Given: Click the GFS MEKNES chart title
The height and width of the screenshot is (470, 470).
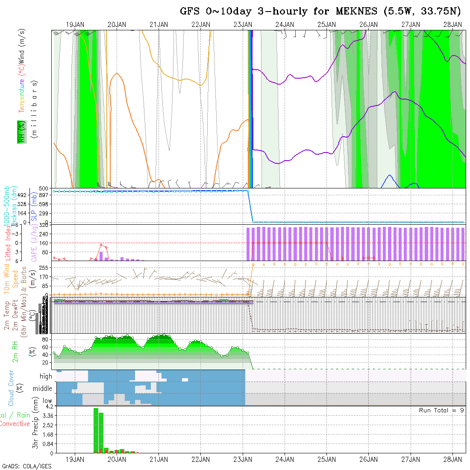Looking at the screenshot, I should coord(320,12).
